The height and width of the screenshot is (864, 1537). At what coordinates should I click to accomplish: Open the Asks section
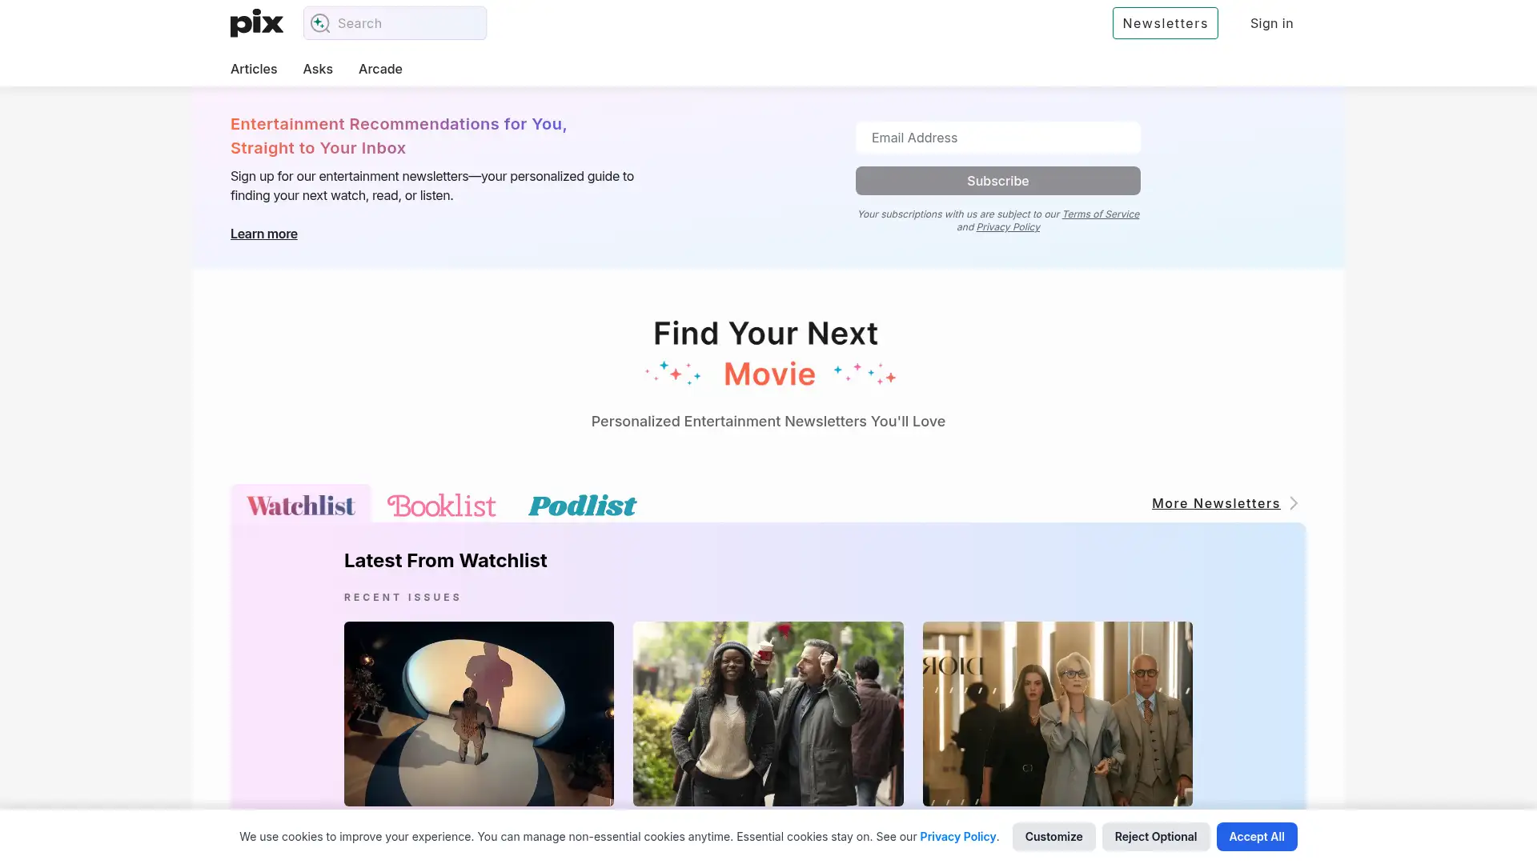pos(318,69)
